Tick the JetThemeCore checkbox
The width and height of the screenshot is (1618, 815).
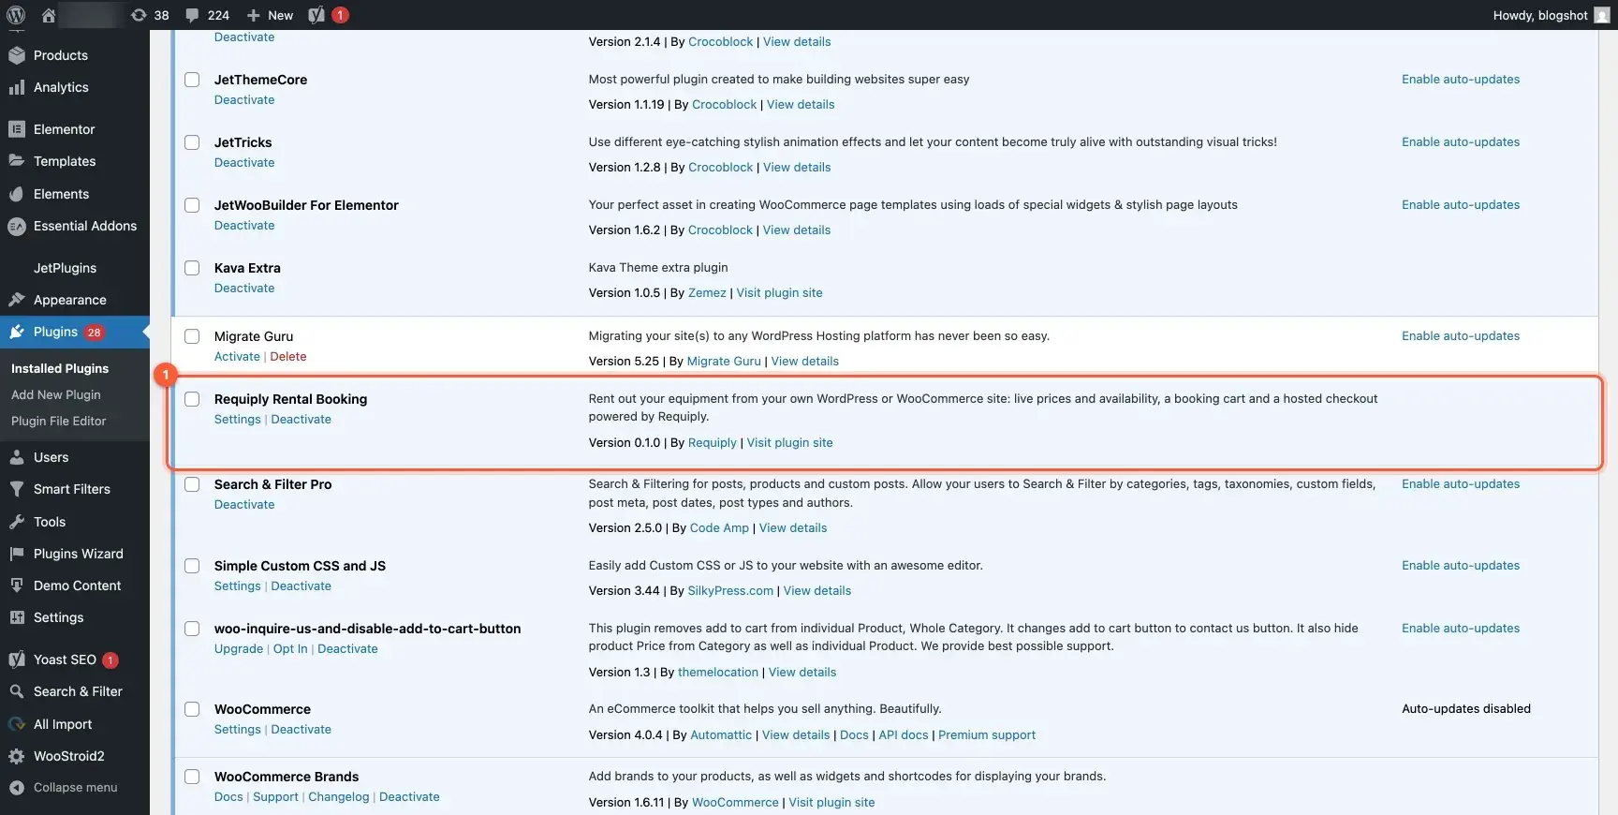coord(192,80)
